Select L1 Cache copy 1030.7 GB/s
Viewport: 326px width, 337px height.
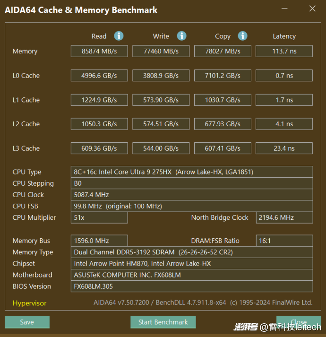[223, 100]
